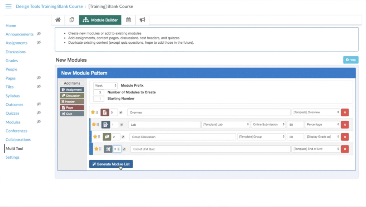This screenshot has height=207, width=366.
Task: Click the megaphone announcements toolbar icon
Action: click(x=142, y=20)
